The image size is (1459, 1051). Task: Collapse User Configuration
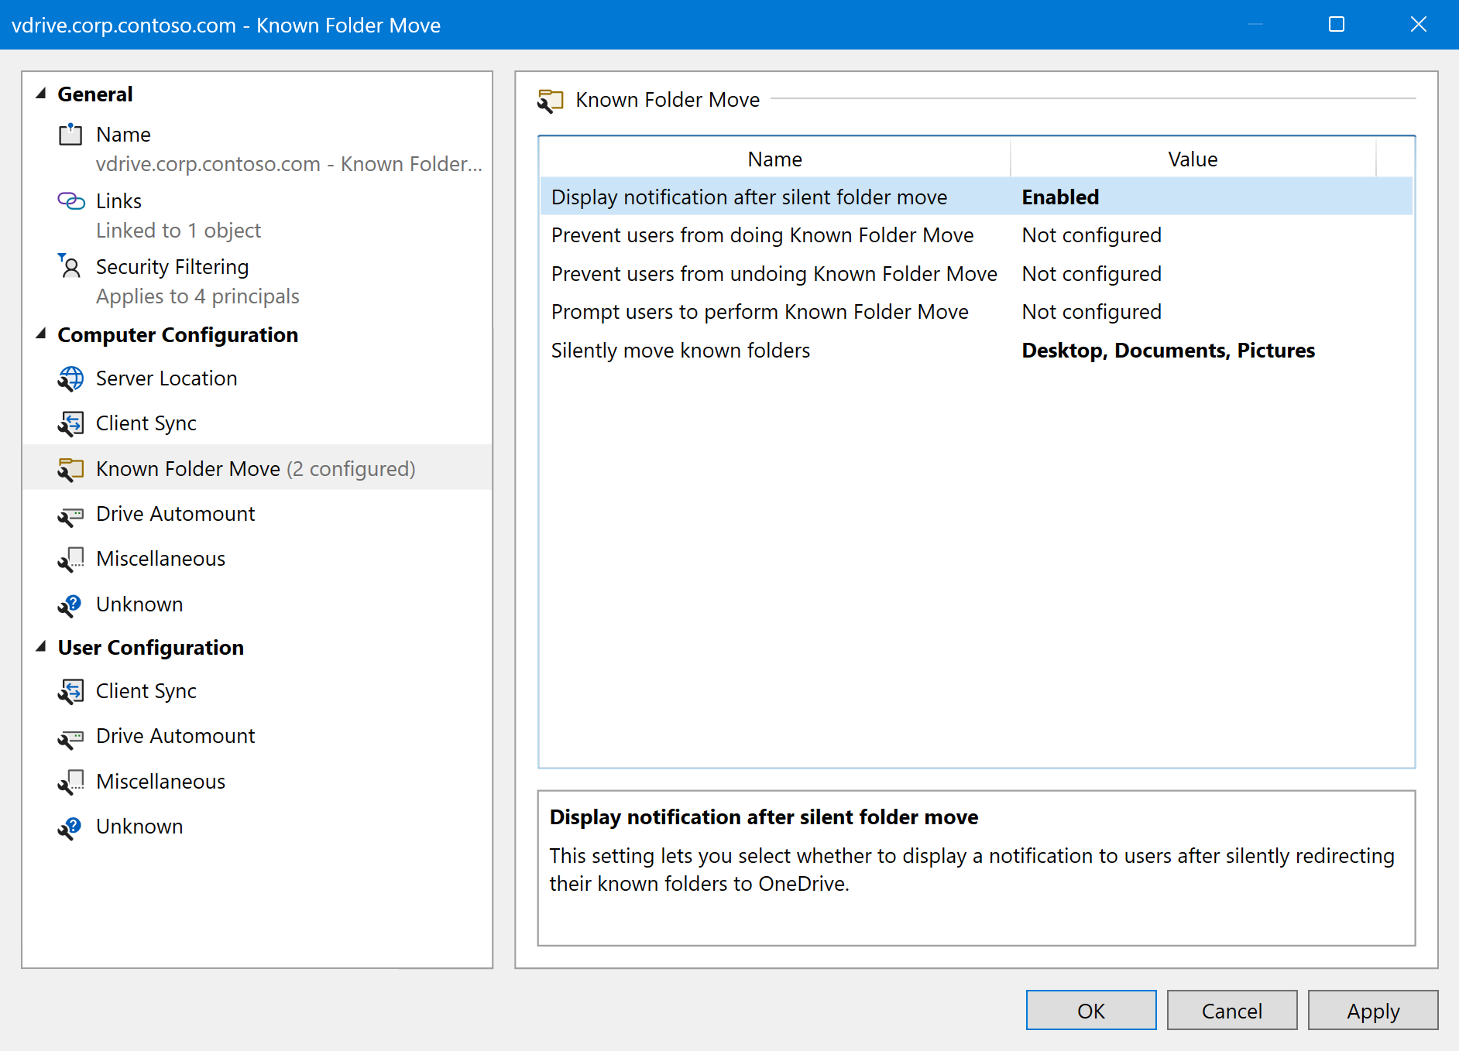coord(41,647)
